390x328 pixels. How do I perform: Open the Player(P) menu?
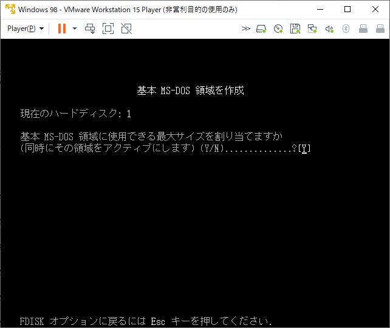[26, 29]
